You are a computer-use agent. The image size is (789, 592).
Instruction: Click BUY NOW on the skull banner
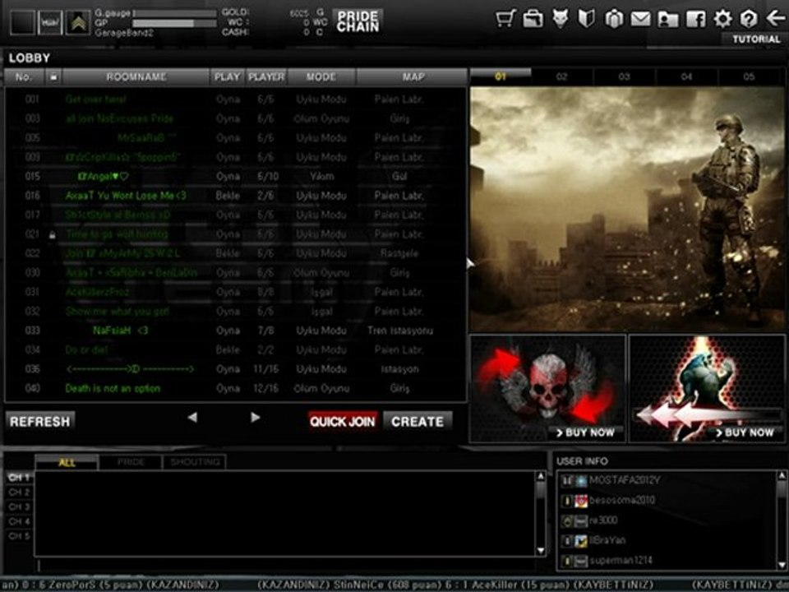[x=585, y=432]
